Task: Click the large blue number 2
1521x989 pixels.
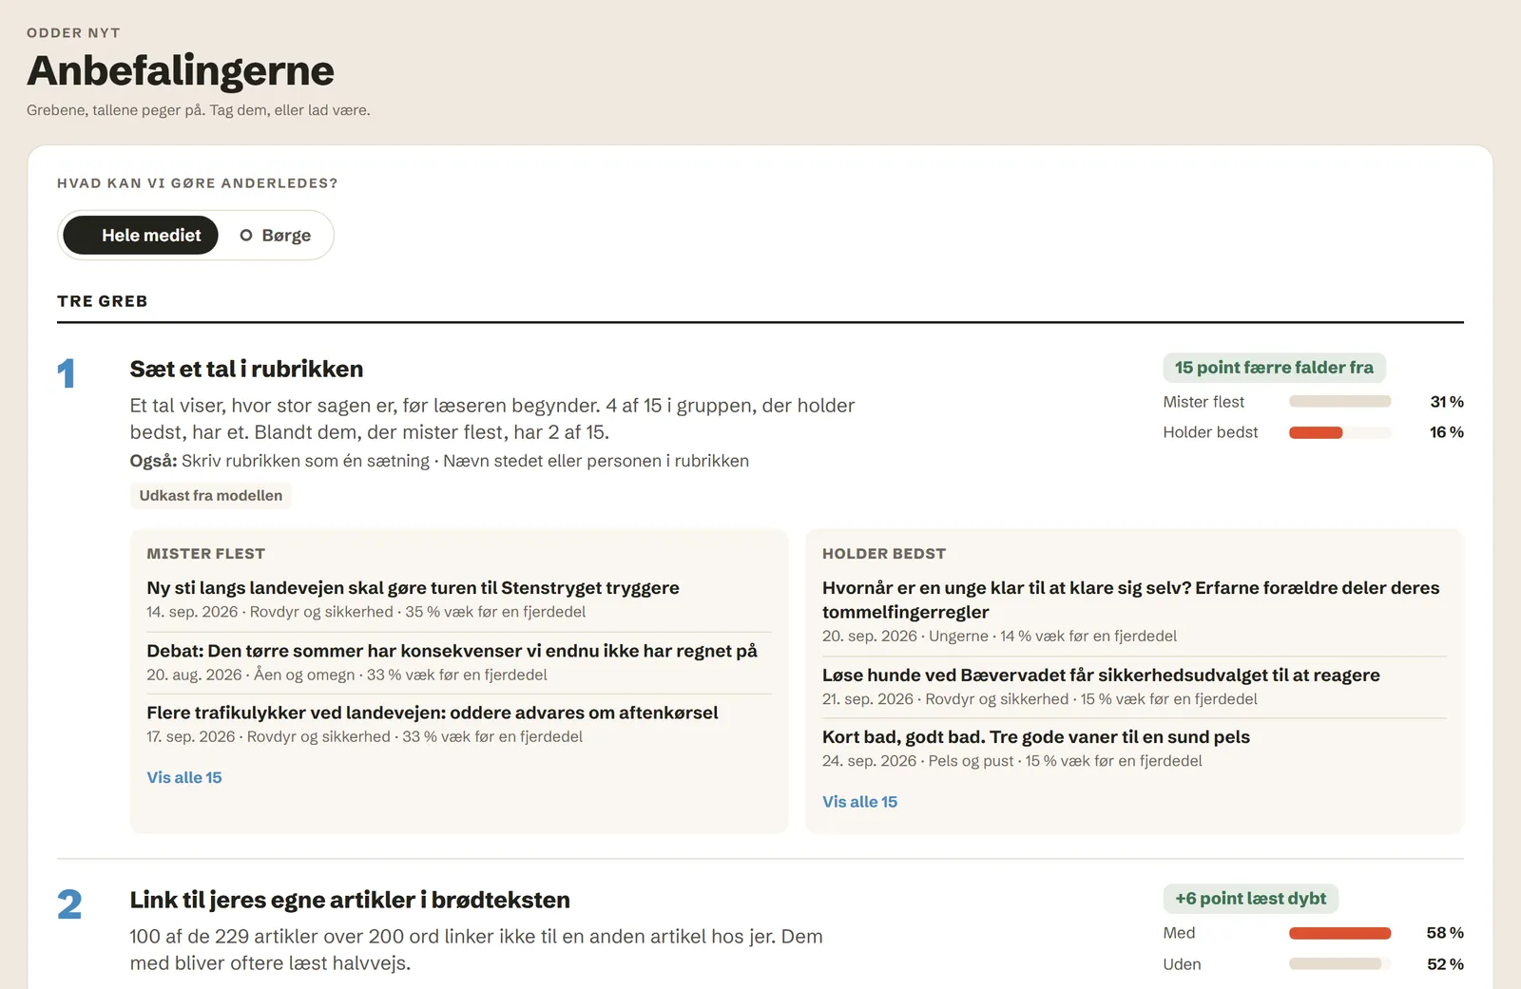Action: point(69,904)
